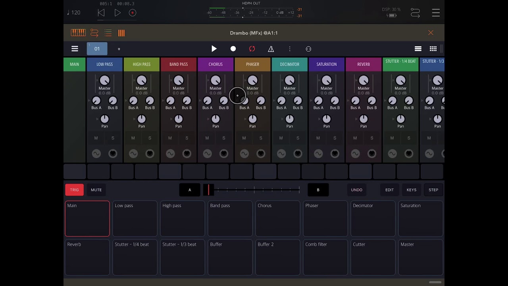508x286 pixels.
Task: Select the CHORUS track header
Action: [x=216, y=64]
